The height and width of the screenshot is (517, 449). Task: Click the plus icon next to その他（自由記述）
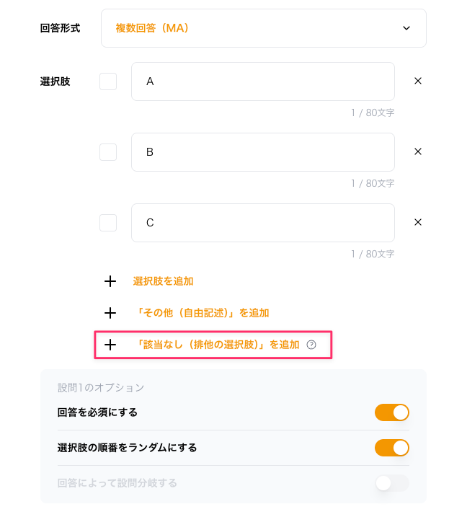point(110,313)
